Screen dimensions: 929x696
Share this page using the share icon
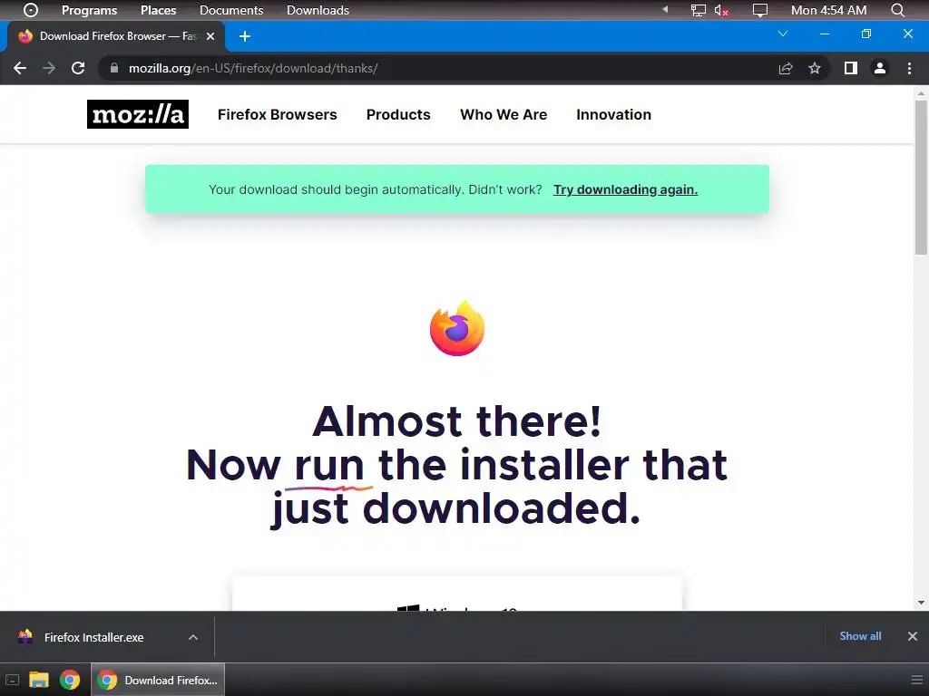point(786,69)
